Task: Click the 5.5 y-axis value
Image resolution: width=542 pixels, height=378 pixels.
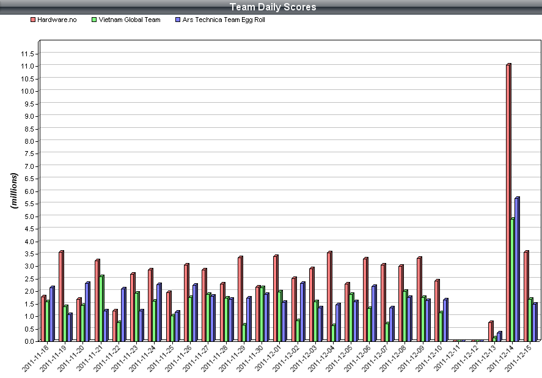Action: pyautogui.click(x=29, y=204)
